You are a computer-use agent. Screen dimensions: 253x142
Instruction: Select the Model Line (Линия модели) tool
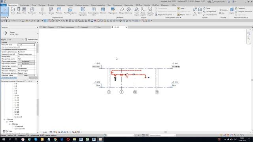click(x=143, y=11)
